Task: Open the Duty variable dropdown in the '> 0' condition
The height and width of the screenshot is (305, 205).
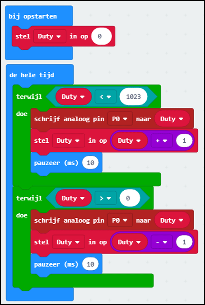Action: tap(73, 198)
